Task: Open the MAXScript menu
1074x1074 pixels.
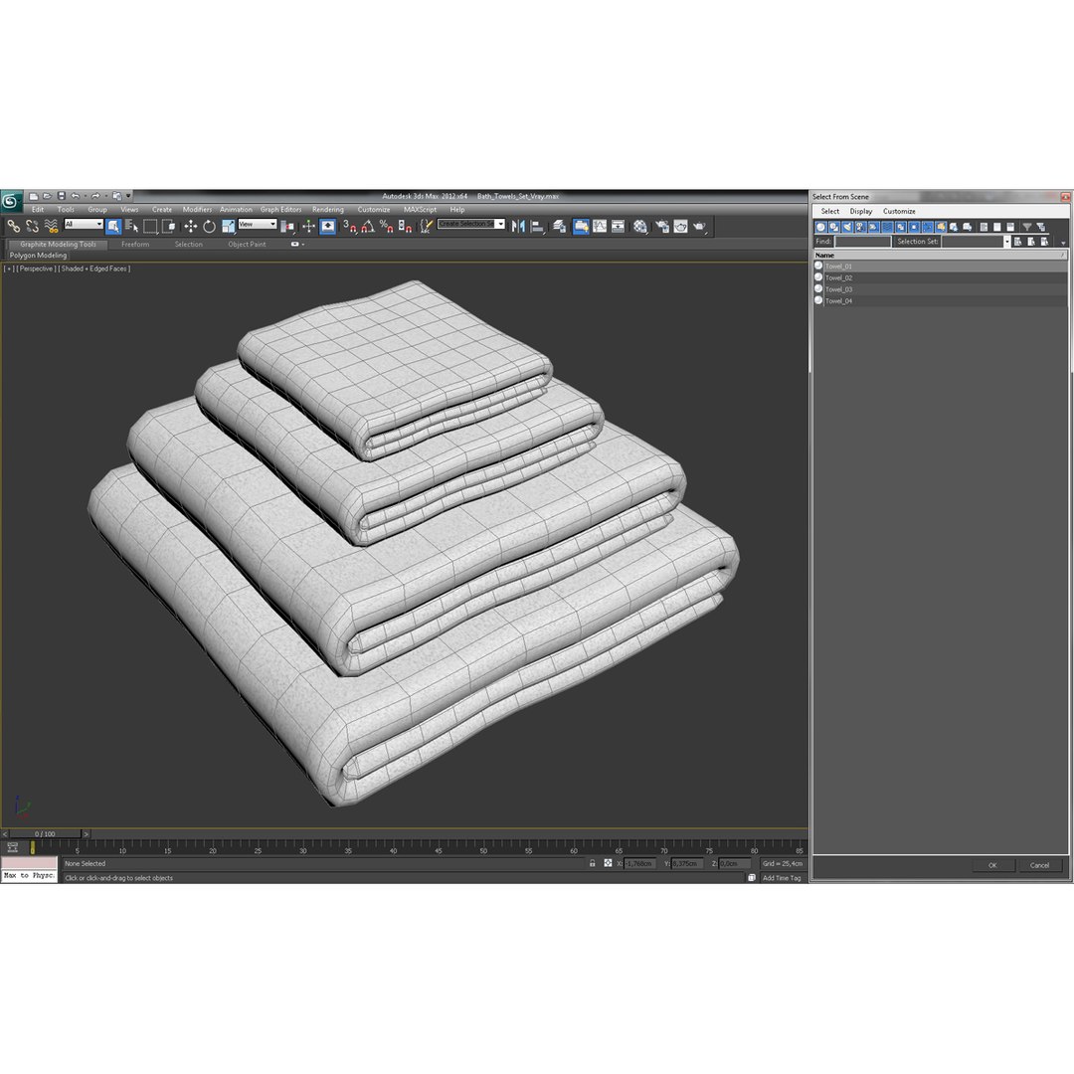Action: (x=420, y=210)
